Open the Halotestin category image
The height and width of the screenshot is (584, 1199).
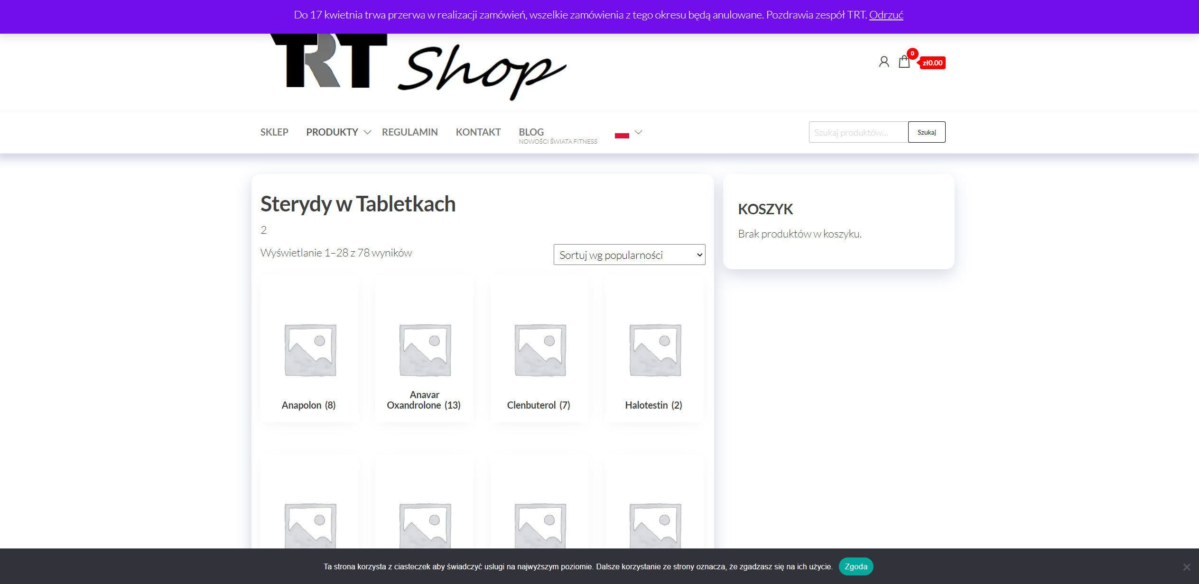click(655, 350)
